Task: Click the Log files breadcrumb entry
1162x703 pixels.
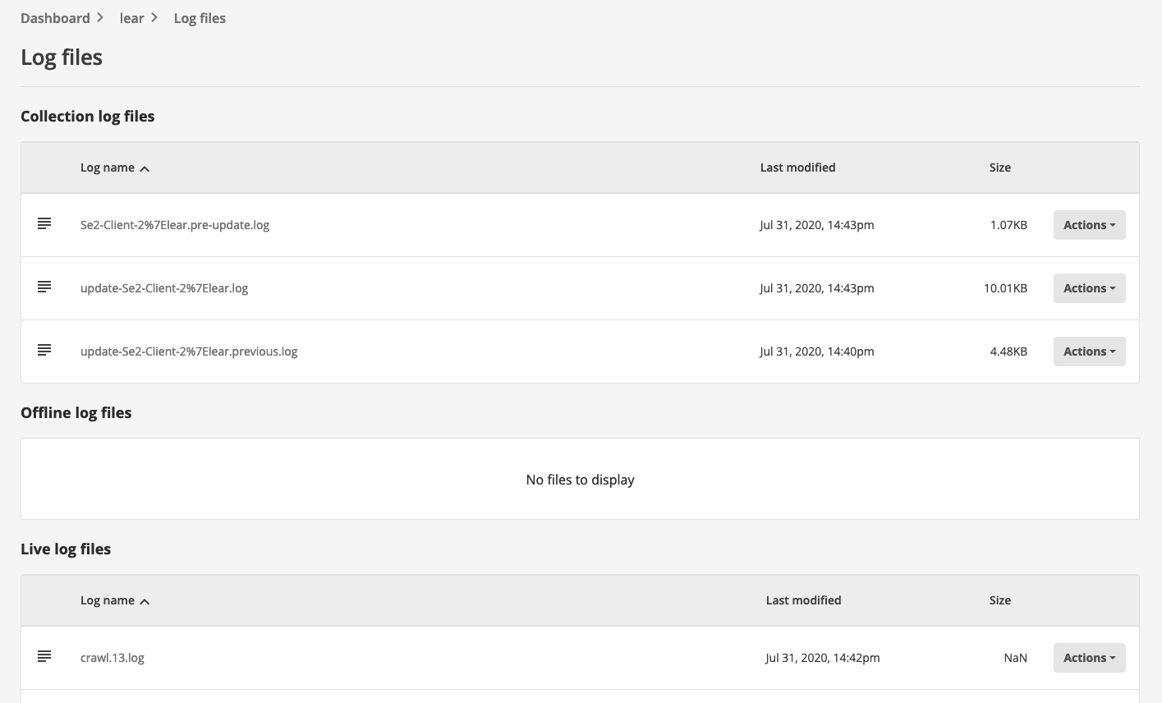Action: [x=200, y=17]
